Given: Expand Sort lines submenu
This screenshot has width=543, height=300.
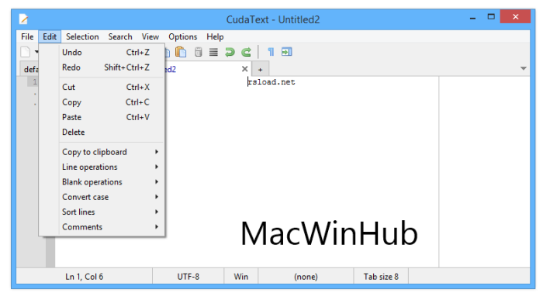Looking at the screenshot, I should coord(102,212).
